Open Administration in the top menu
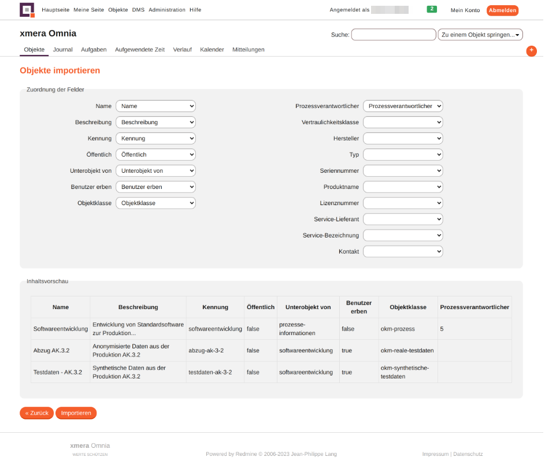Viewport: 545px width, 468px height. pyautogui.click(x=167, y=10)
